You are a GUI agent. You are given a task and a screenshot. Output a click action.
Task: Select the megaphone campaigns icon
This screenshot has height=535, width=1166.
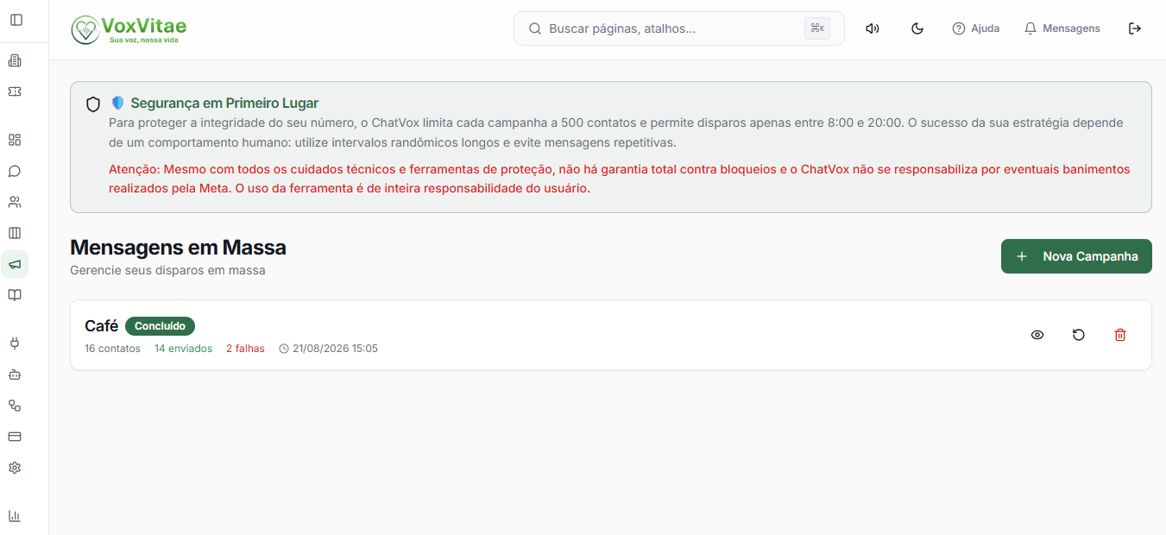point(15,264)
